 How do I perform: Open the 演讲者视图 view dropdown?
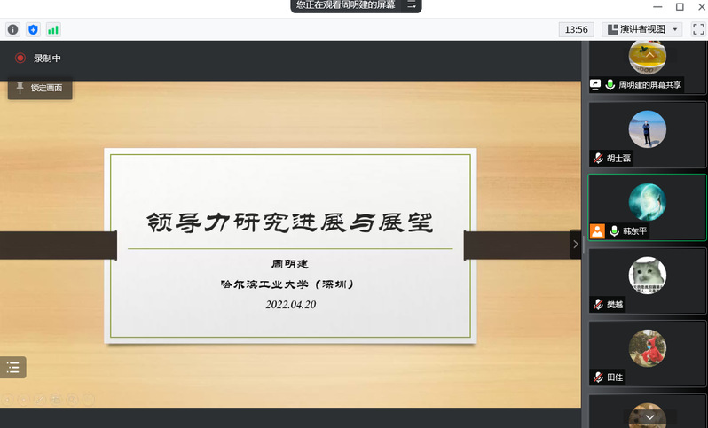(x=642, y=29)
